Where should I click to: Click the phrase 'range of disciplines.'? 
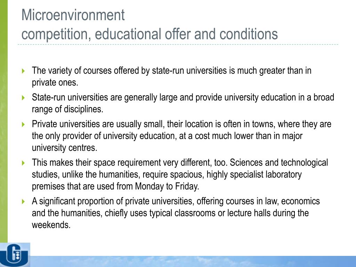pyautogui.click(x=67, y=109)
